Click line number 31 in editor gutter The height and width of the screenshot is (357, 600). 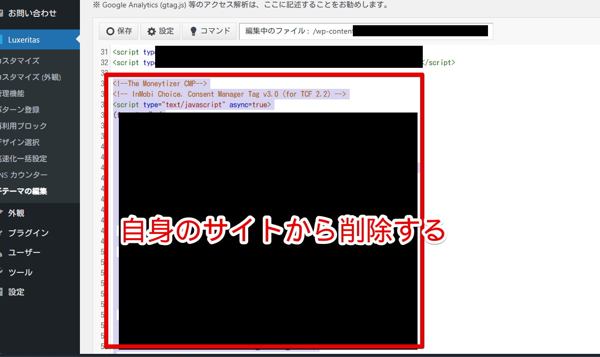pos(104,52)
